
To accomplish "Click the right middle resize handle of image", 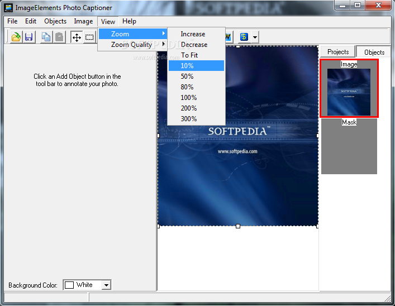I will click(x=317, y=136).
